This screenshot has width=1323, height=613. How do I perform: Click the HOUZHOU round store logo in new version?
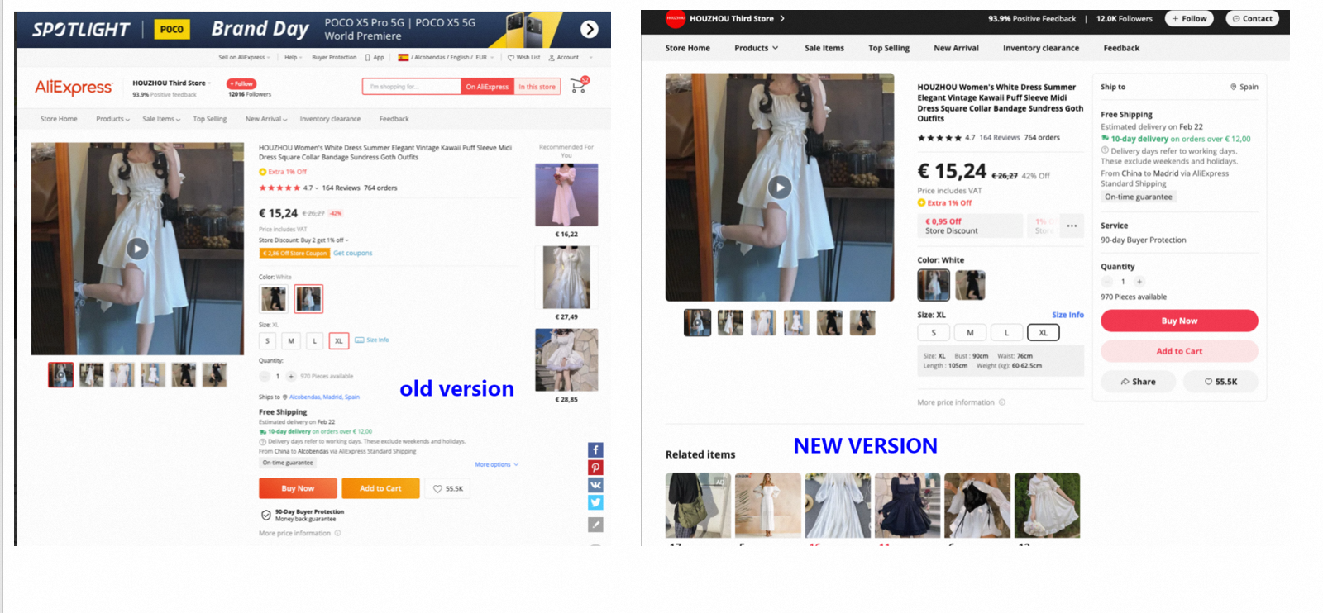pos(676,18)
